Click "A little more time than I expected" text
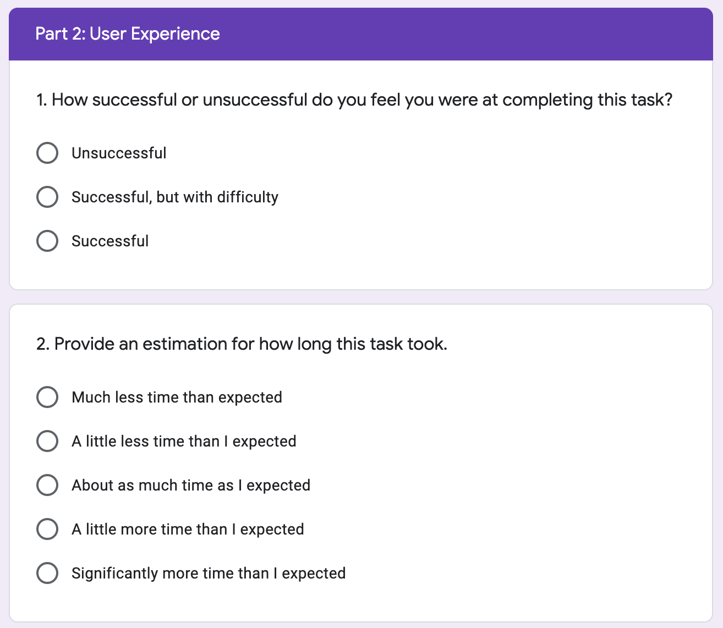This screenshot has width=723, height=628. [188, 529]
